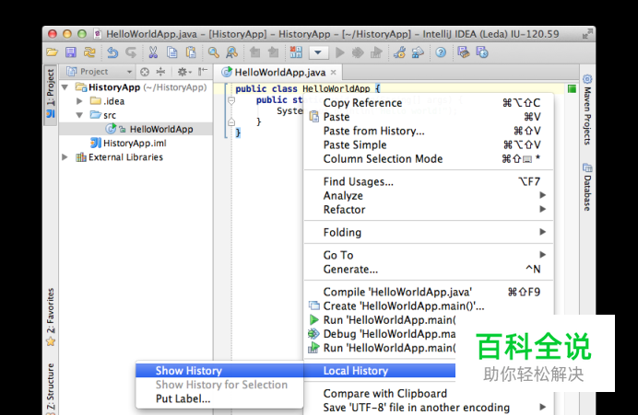Click the Run play toolbar icon
The height and width of the screenshot is (415, 638).
340,52
